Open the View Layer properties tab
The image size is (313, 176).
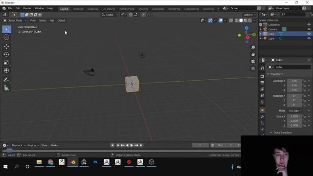(x=262, y=89)
